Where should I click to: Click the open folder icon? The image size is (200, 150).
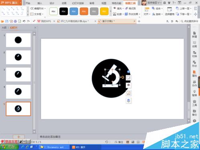coord(2,21)
